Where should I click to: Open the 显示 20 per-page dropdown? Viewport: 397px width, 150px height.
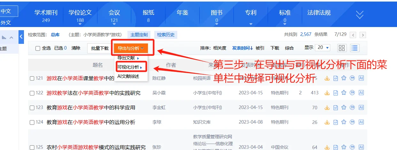[x=323, y=48]
